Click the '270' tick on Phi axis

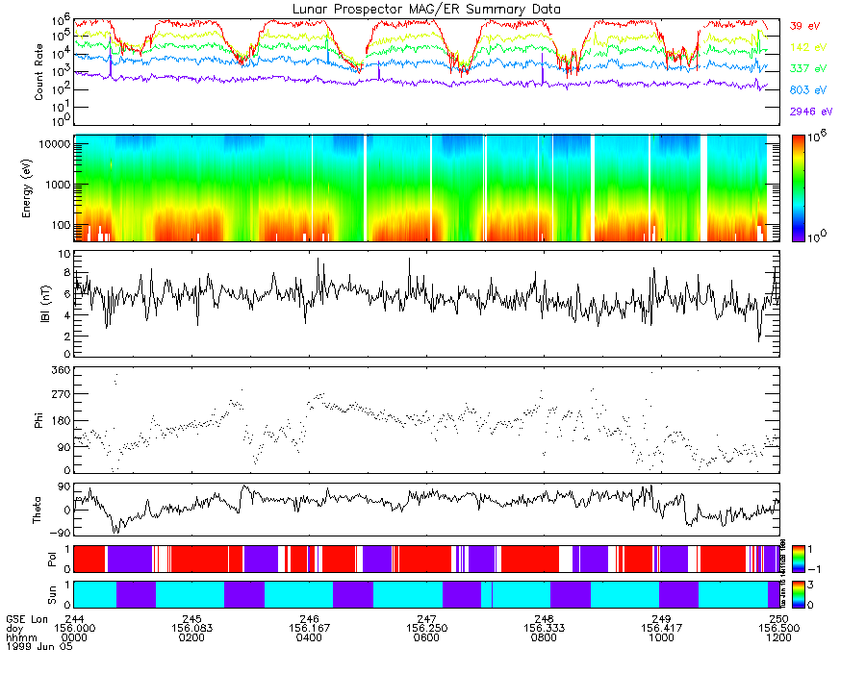(x=61, y=394)
